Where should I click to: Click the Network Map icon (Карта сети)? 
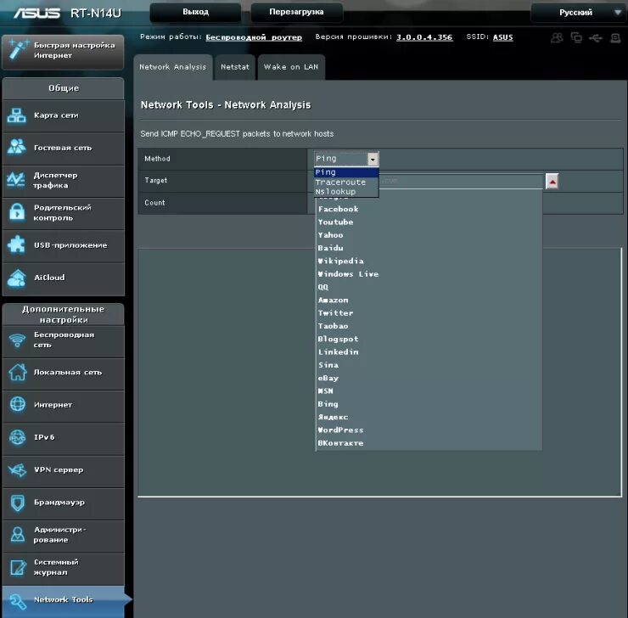point(16,115)
